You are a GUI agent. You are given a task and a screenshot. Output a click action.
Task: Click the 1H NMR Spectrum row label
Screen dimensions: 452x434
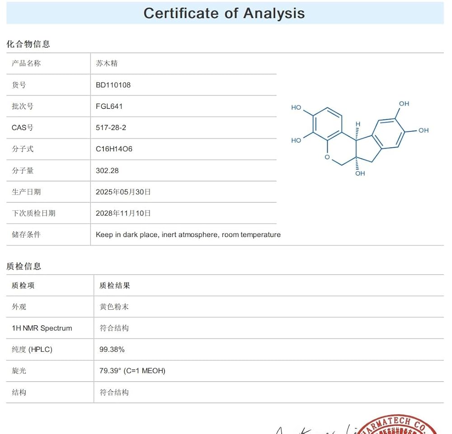pos(42,328)
